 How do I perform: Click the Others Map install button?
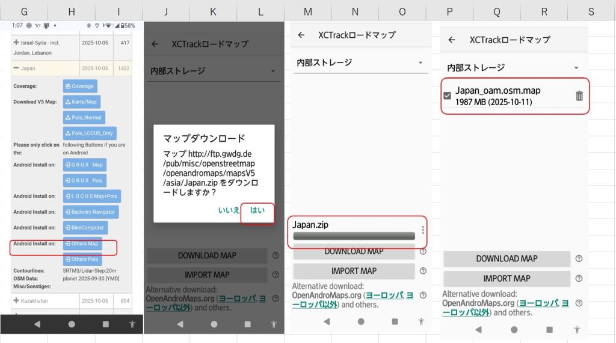coord(82,244)
